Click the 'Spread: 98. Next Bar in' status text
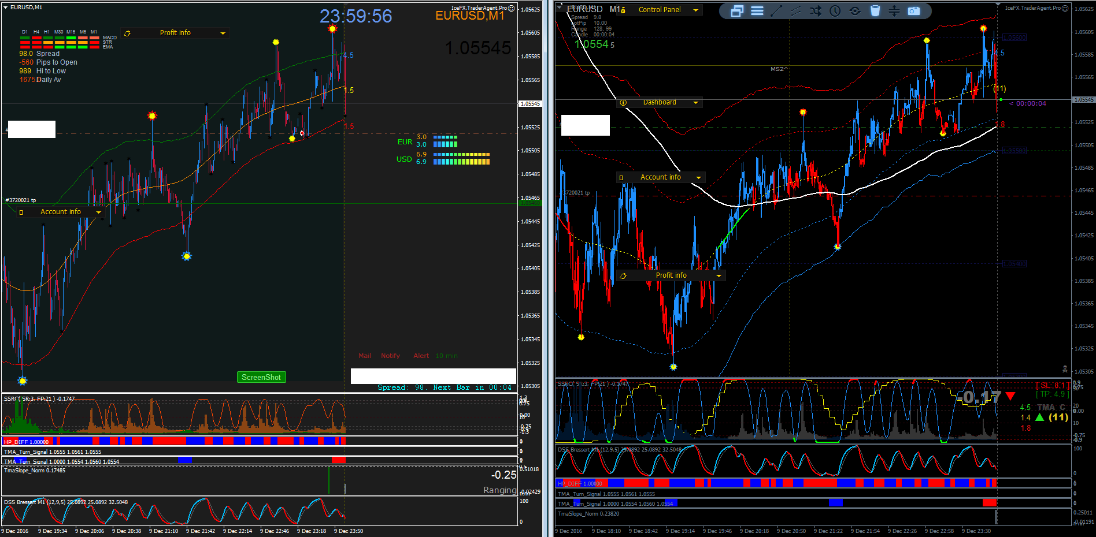Screen dimensions: 1096x537 tap(445, 387)
